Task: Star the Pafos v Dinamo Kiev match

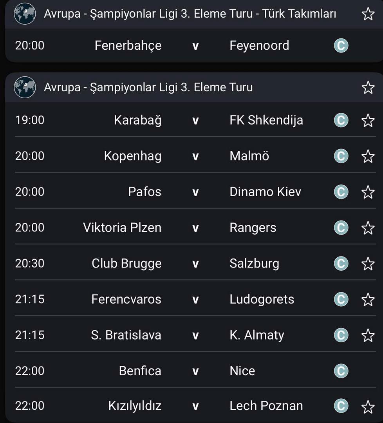Action: 368,192
